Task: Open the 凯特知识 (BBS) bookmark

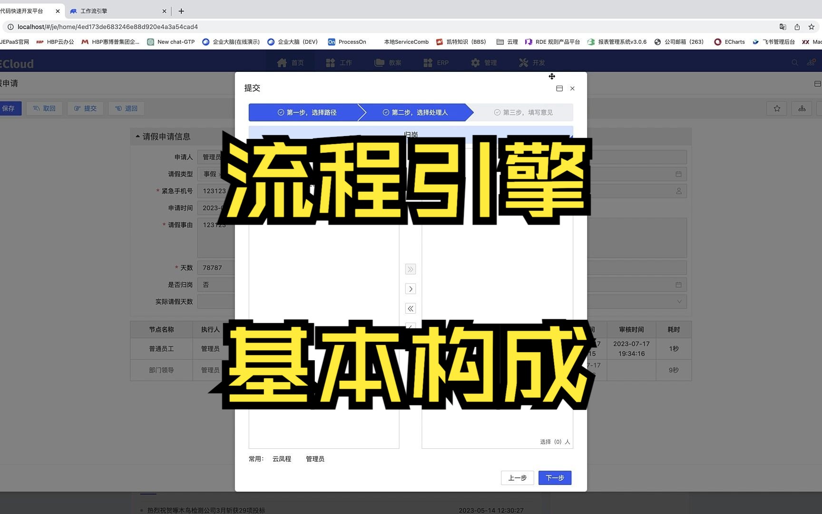Action: tap(461, 42)
